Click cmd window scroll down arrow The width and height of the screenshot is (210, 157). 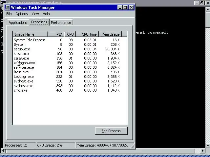click(208, 145)
